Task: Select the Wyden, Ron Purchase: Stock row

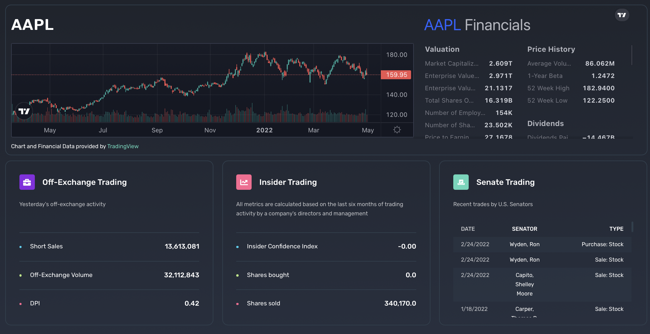Action: tap(542, 244)
